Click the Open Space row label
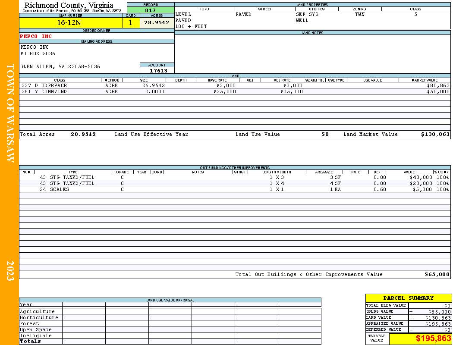 point(35,330)
